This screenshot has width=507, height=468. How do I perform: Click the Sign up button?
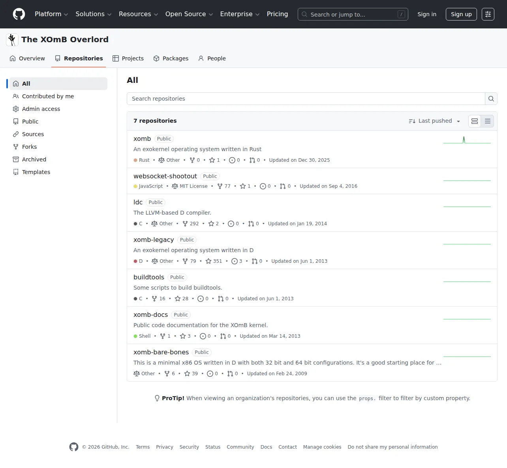(x=461, y=14)
